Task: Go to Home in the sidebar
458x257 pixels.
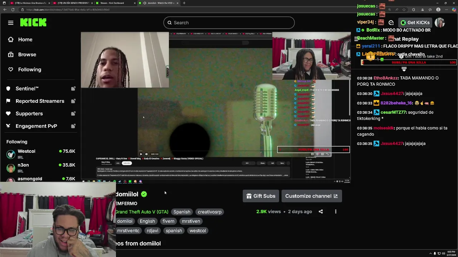Action: pos(25,40)
